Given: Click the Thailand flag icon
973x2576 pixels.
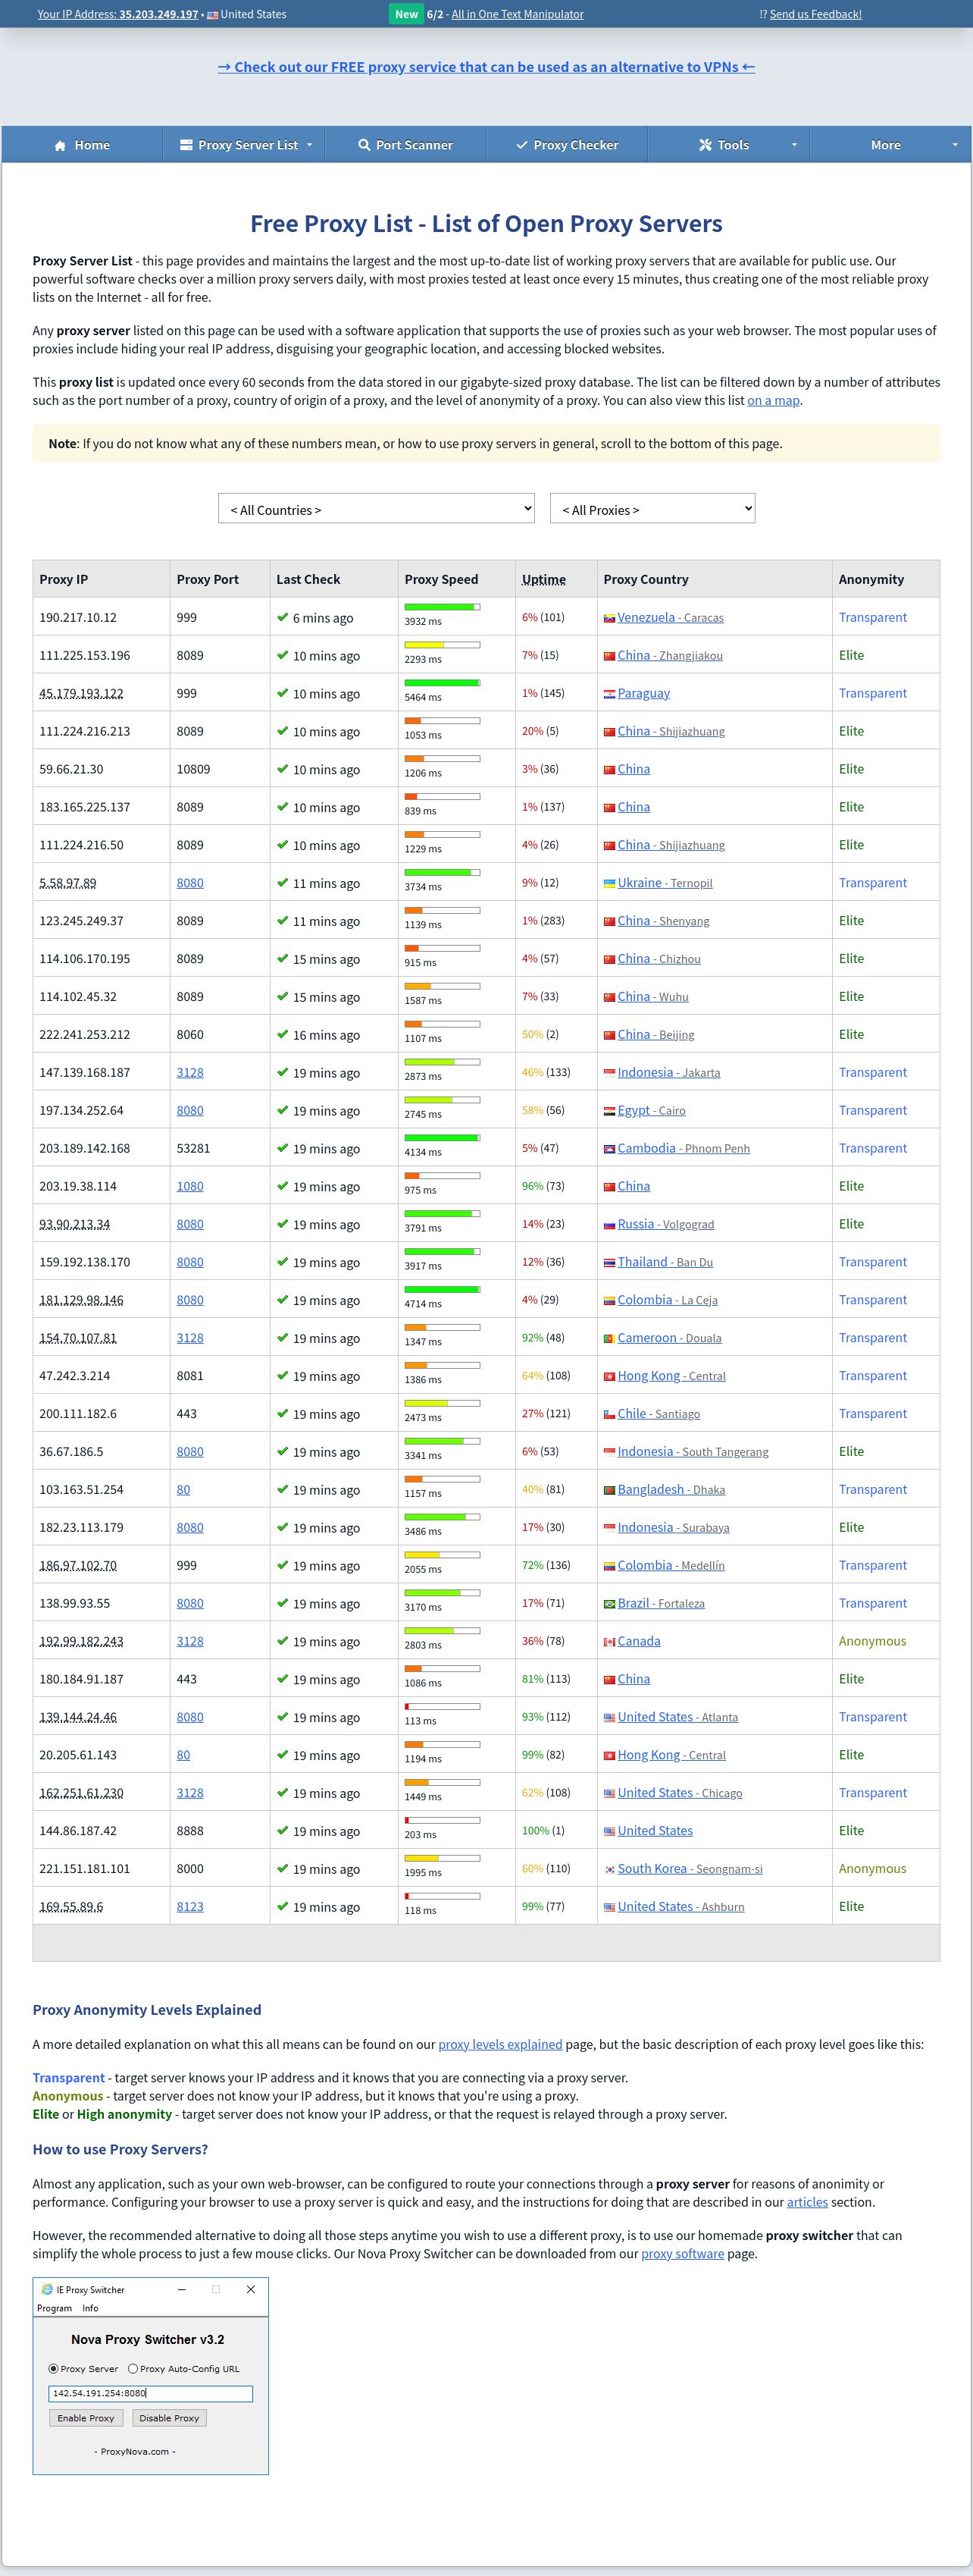Looking at the screenshot, I should (x=609, y=1263).
